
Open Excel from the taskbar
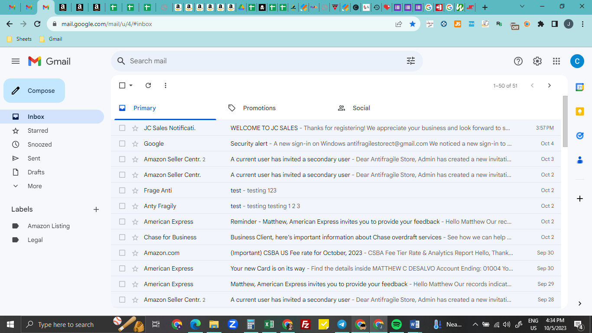269,324
